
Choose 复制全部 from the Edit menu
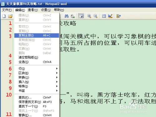(x=37, y=35)
